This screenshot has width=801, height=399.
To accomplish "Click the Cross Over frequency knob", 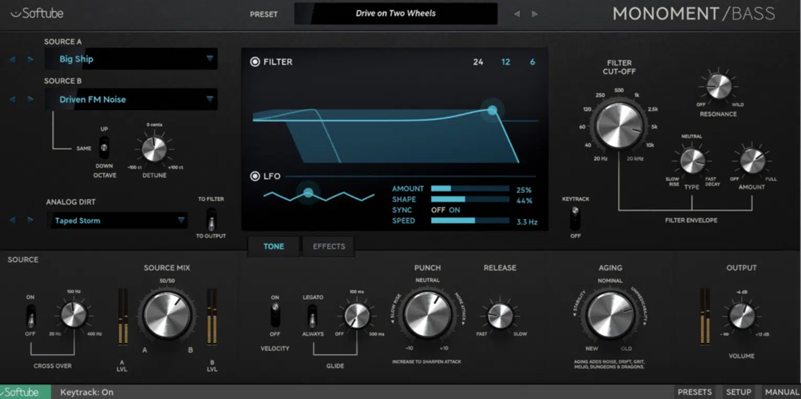I will 74,315.
